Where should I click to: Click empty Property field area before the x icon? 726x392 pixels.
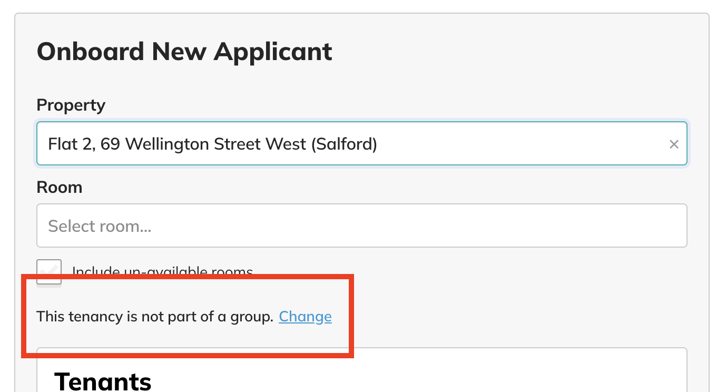[x=522, y=144]
